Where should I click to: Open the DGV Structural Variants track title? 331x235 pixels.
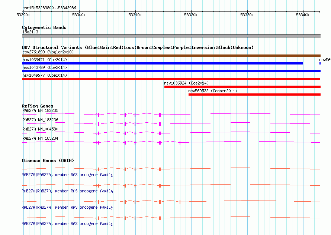click(138, 47)
